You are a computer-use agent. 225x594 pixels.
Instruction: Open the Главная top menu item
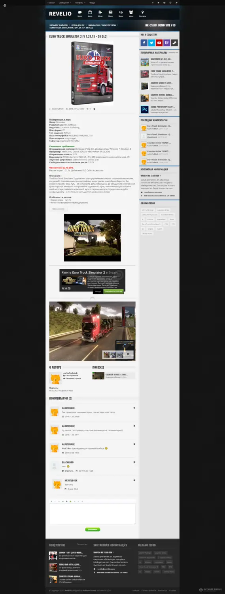pos(51,2)
